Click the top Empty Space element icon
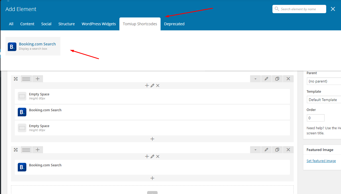 tap(22, 96)
